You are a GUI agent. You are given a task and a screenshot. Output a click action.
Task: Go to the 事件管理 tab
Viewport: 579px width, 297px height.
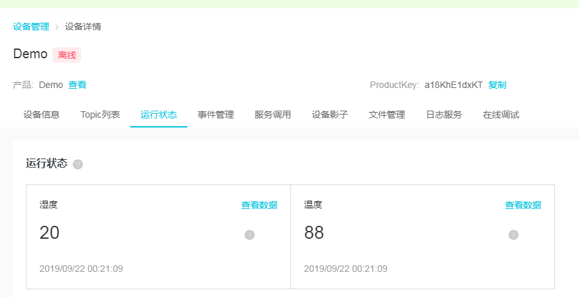pyautogui.click(x=216, y=115)
